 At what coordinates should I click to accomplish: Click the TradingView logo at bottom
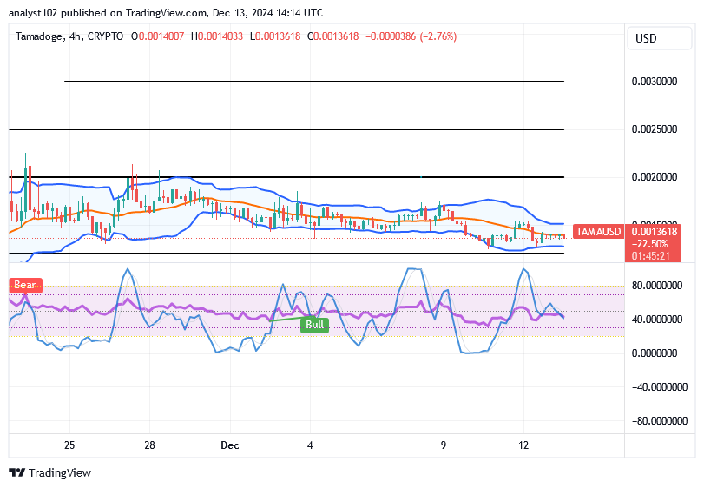pos(49,472)
